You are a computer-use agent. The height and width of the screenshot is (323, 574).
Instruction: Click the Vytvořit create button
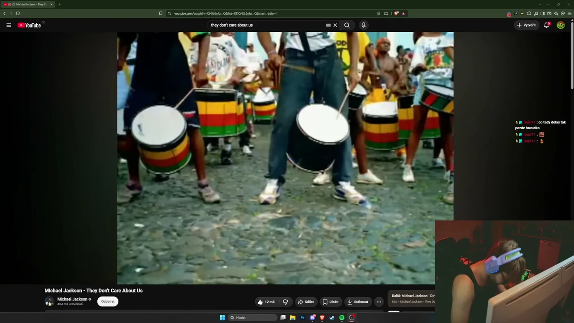526,25
